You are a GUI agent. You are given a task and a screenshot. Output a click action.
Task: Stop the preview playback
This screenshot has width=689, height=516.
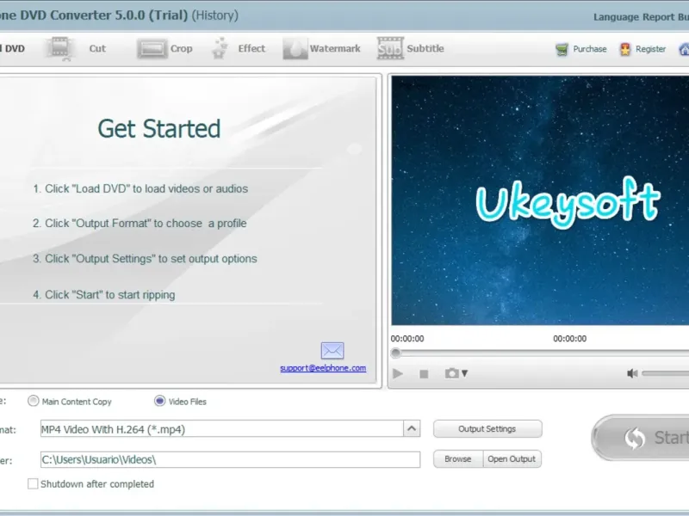point(424,374)
